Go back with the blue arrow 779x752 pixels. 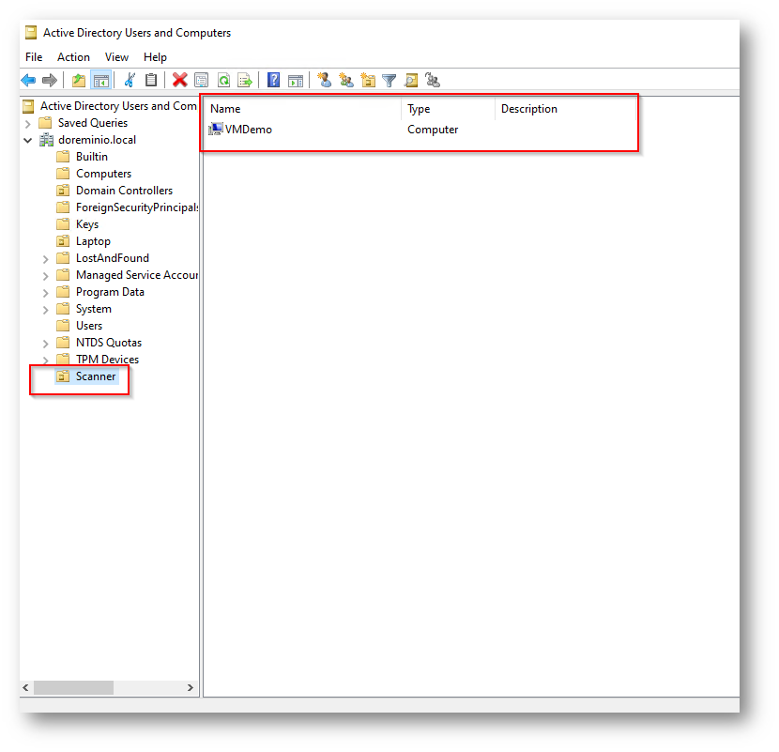[x=28, y=80]
